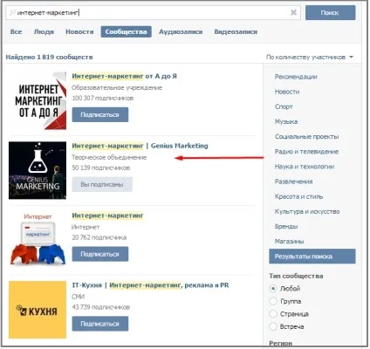Open the Genius Marketing community avatar
Viewport: 370px width, 349px height.
click(38, 170)
